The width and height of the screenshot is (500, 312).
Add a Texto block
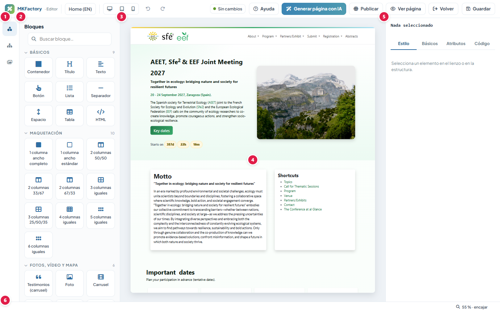coord(101,68)
